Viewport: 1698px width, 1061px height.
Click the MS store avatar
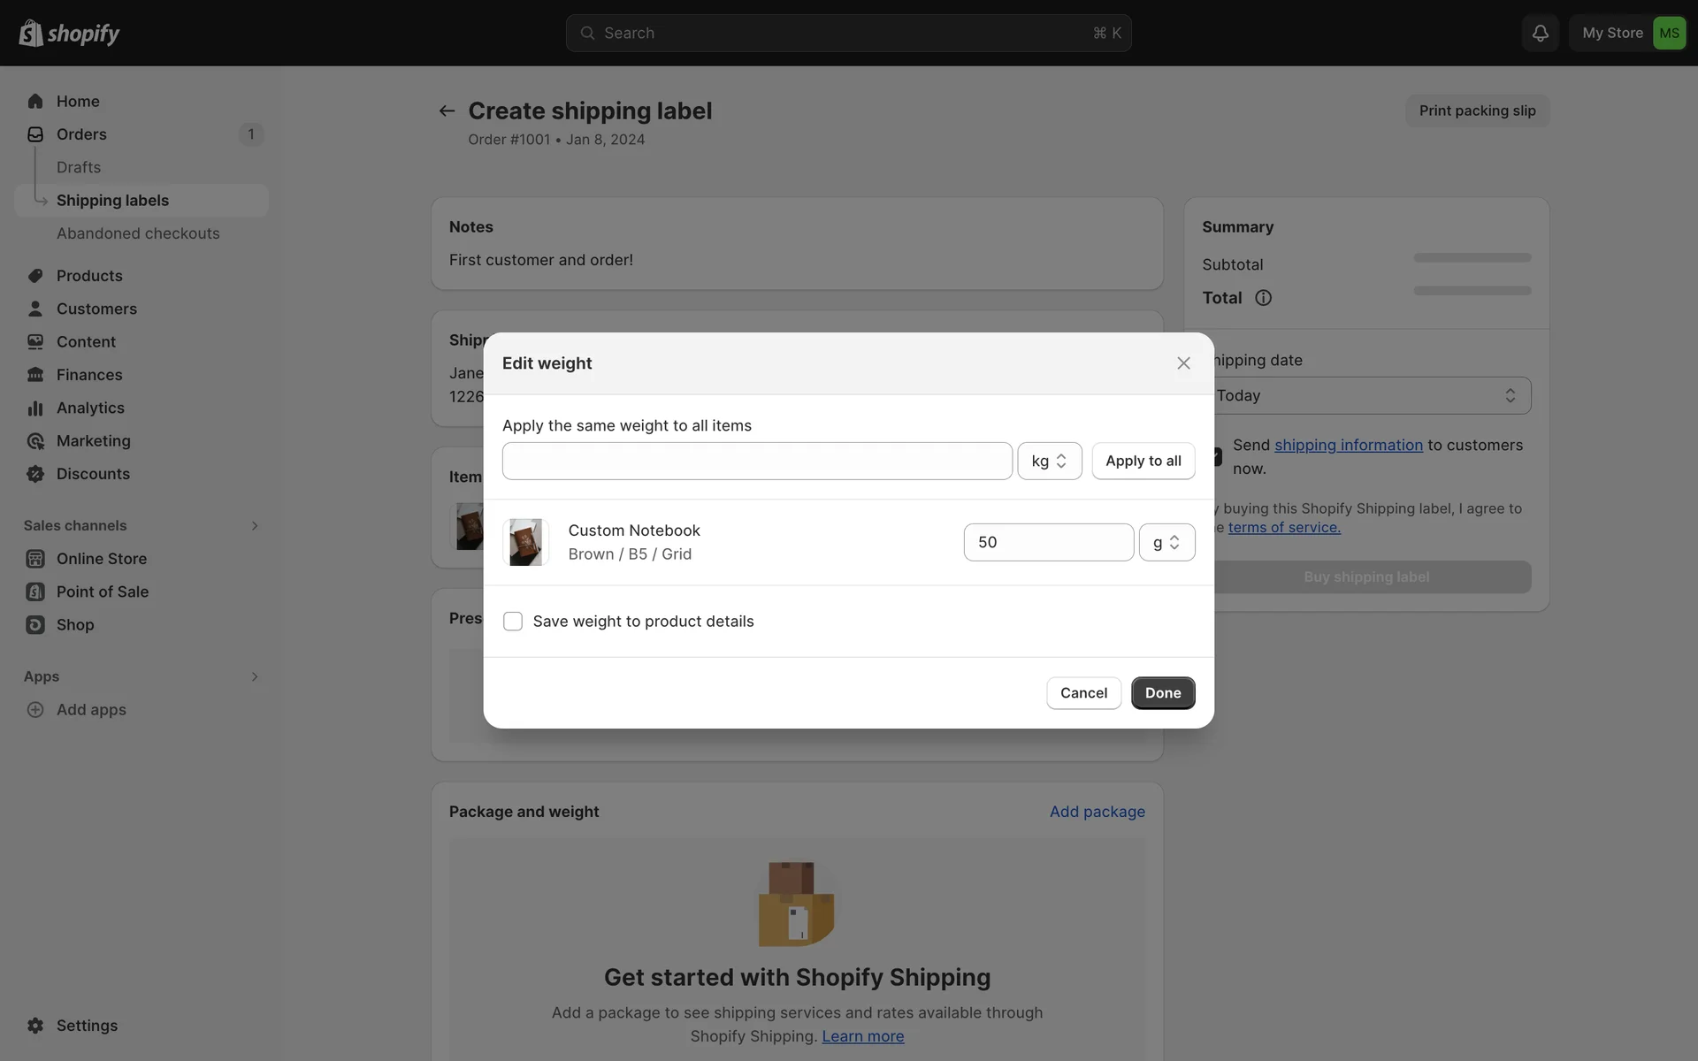[1669, 33]
